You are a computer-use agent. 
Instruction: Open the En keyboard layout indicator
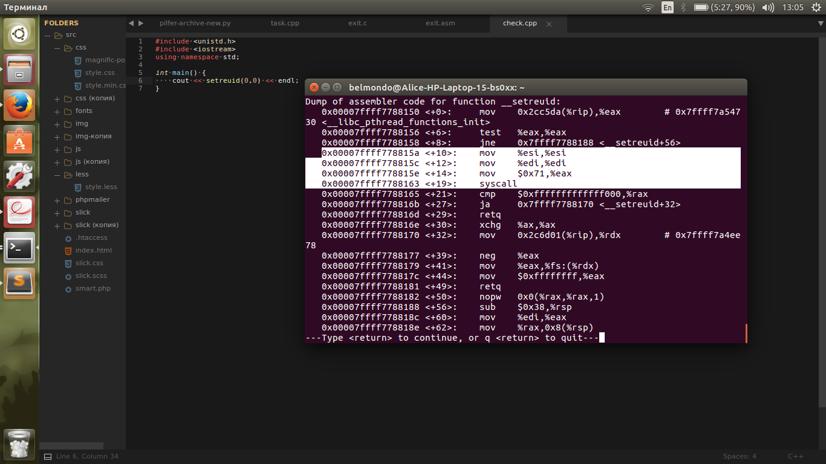pos(668,7)
